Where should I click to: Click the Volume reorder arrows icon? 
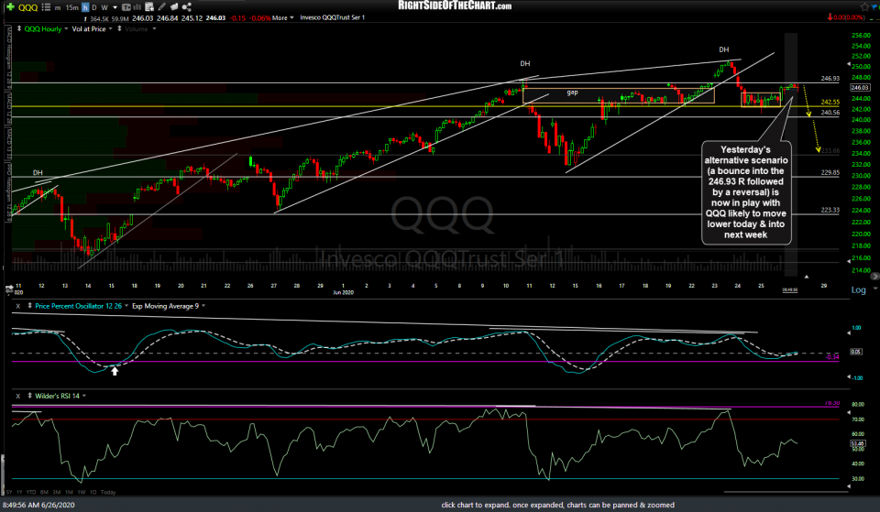pyautogui.click(x=119, y=28)
